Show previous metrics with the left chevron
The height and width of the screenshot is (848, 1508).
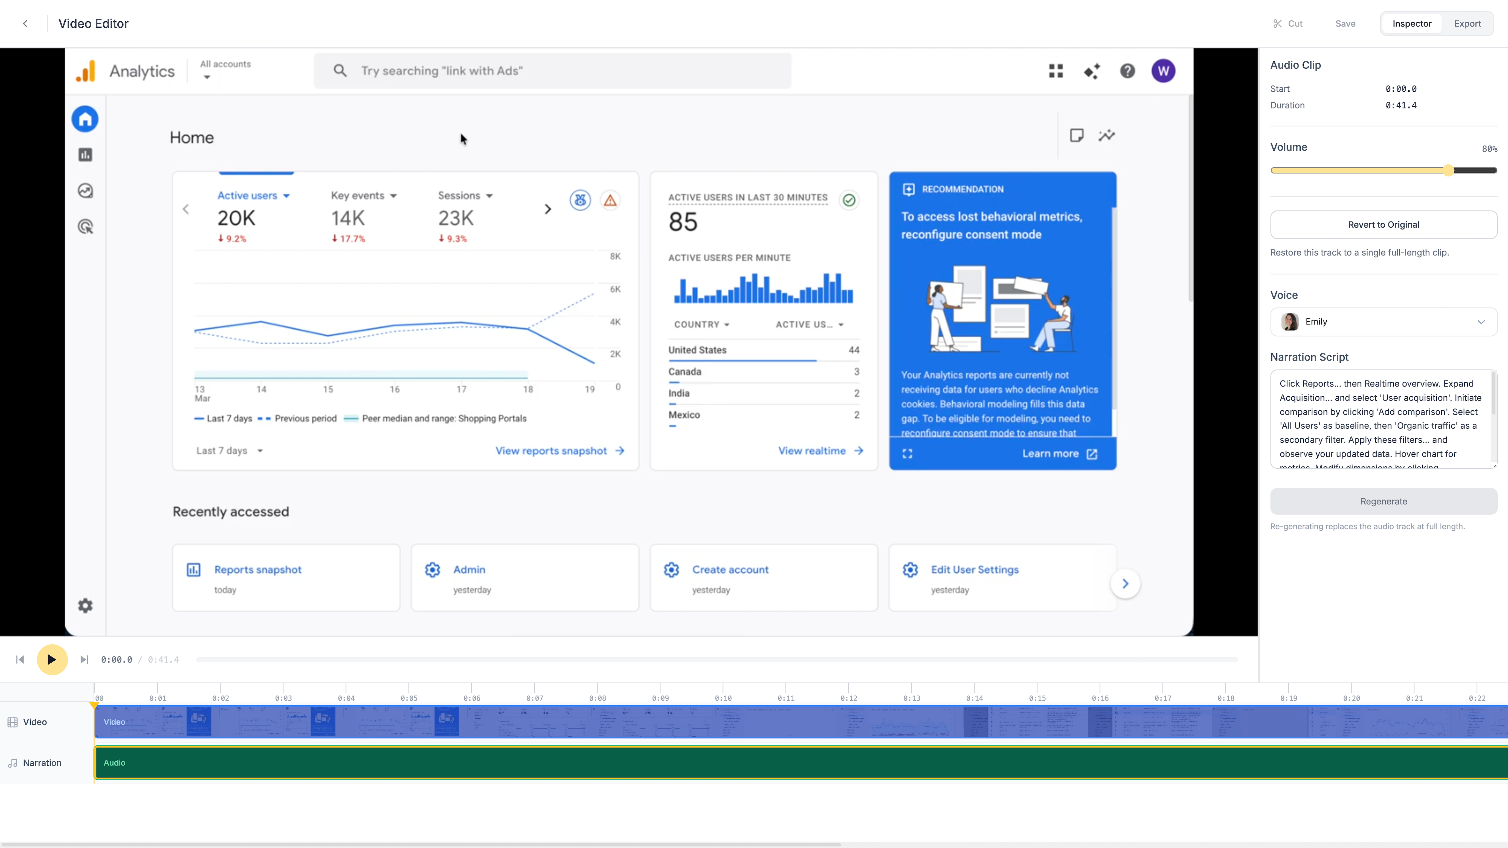pyautogui.click(x=186, y=209)
